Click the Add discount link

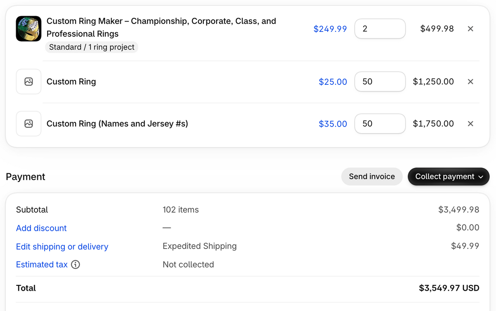[x=41, y=228]
